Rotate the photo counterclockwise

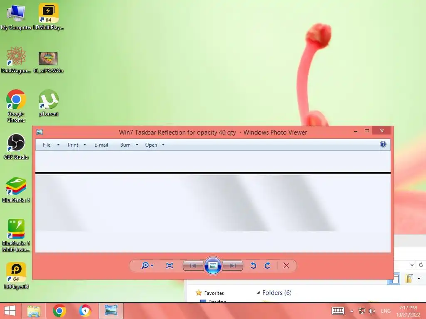pos(253,265)
